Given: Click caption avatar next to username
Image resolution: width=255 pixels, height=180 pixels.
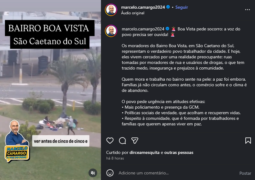Looking at the screenshot, I should 111,31.
